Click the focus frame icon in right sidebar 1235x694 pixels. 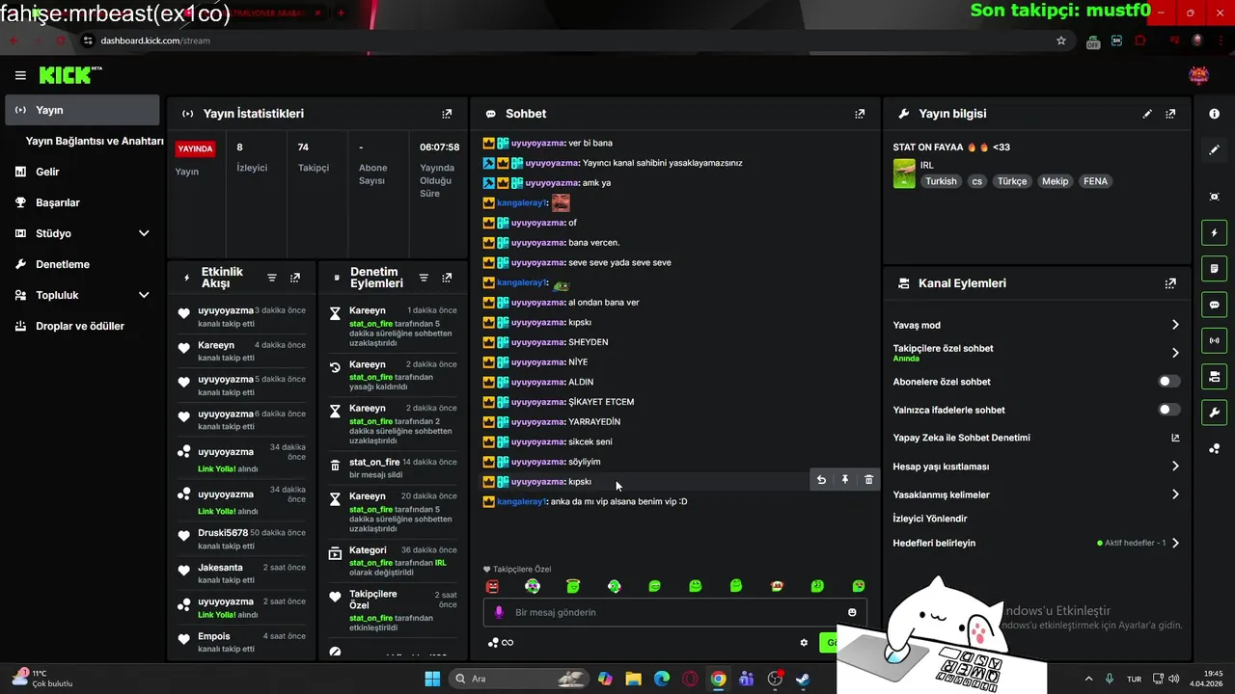[1215, 197]
